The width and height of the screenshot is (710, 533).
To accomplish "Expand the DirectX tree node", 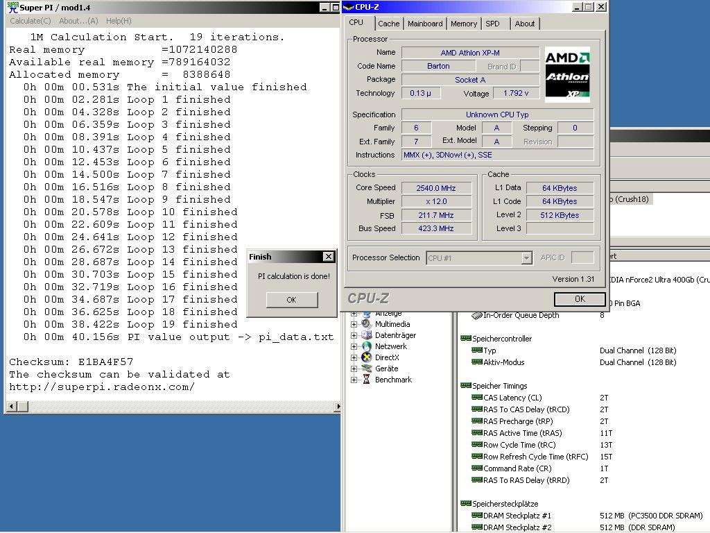I will coord(354,357).
